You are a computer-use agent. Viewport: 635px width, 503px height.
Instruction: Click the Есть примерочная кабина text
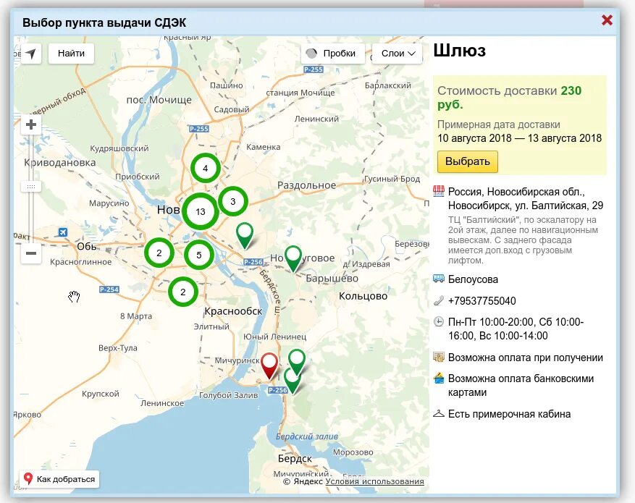click(509, 414)
